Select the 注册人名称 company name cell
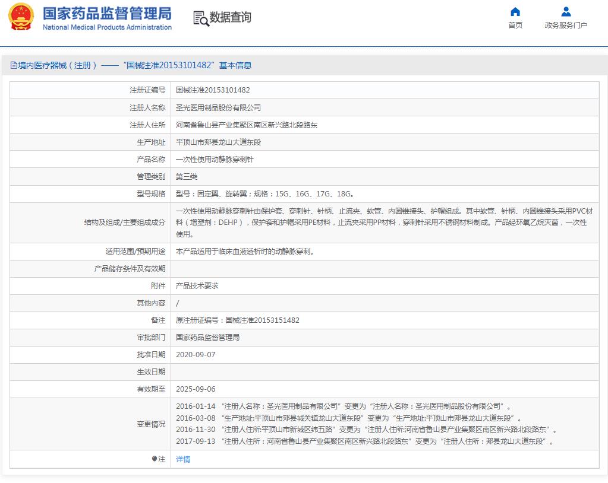This screenshot has width=608, height=483. (221, 107)
